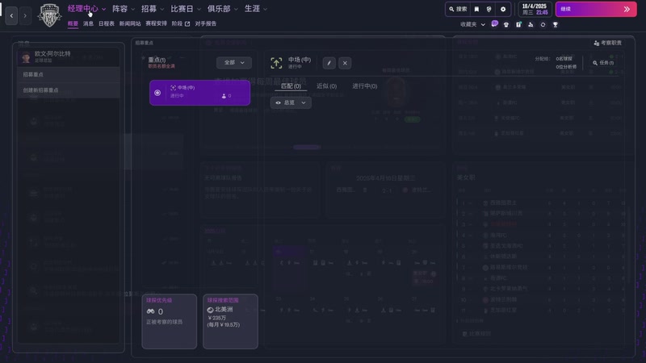The width and height of the screenshot is (646, 363).
Task: Click the circle icon shortcut
Action: (543, 25)
